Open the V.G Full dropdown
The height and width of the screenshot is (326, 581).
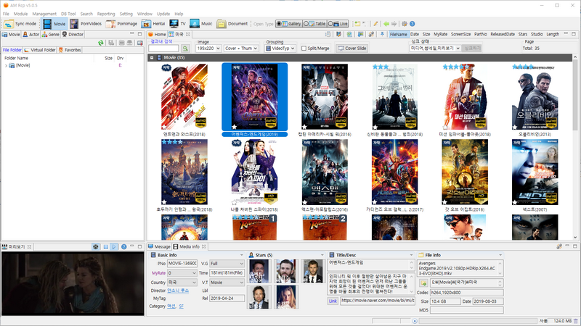(x=227, y=264)
